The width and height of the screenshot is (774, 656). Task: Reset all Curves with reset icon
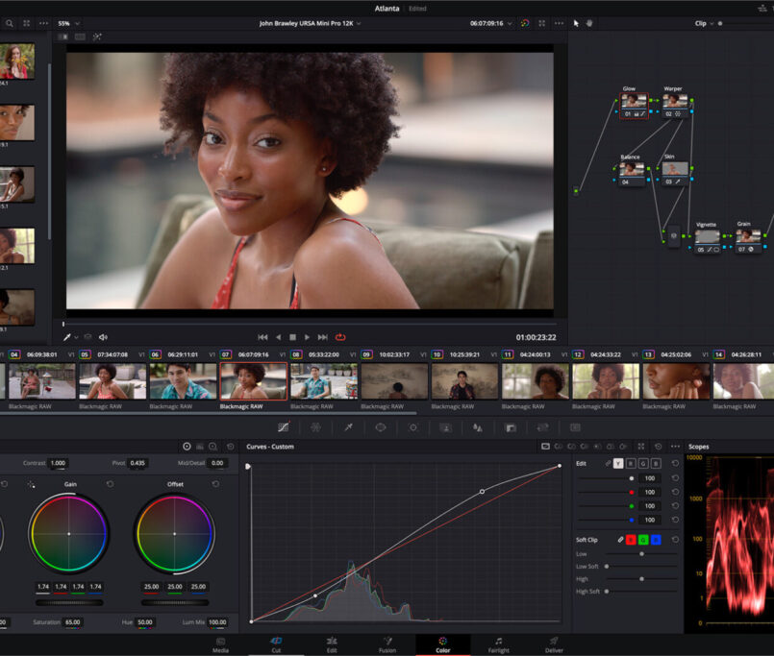click(658, 447)
